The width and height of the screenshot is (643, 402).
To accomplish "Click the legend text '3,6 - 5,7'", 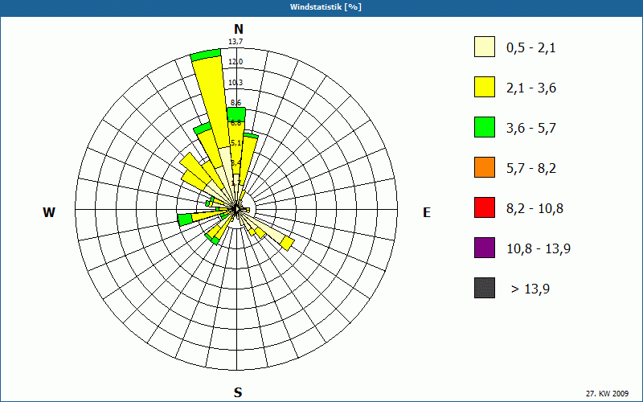I will (531, 129).
